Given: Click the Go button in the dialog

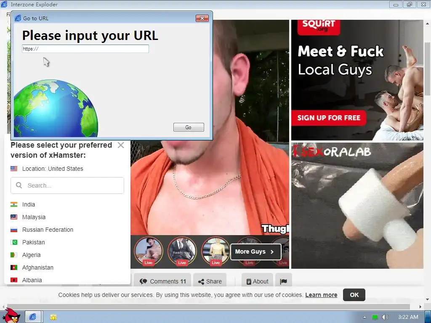Looking at the screenshot, I should tap(189, 127).
